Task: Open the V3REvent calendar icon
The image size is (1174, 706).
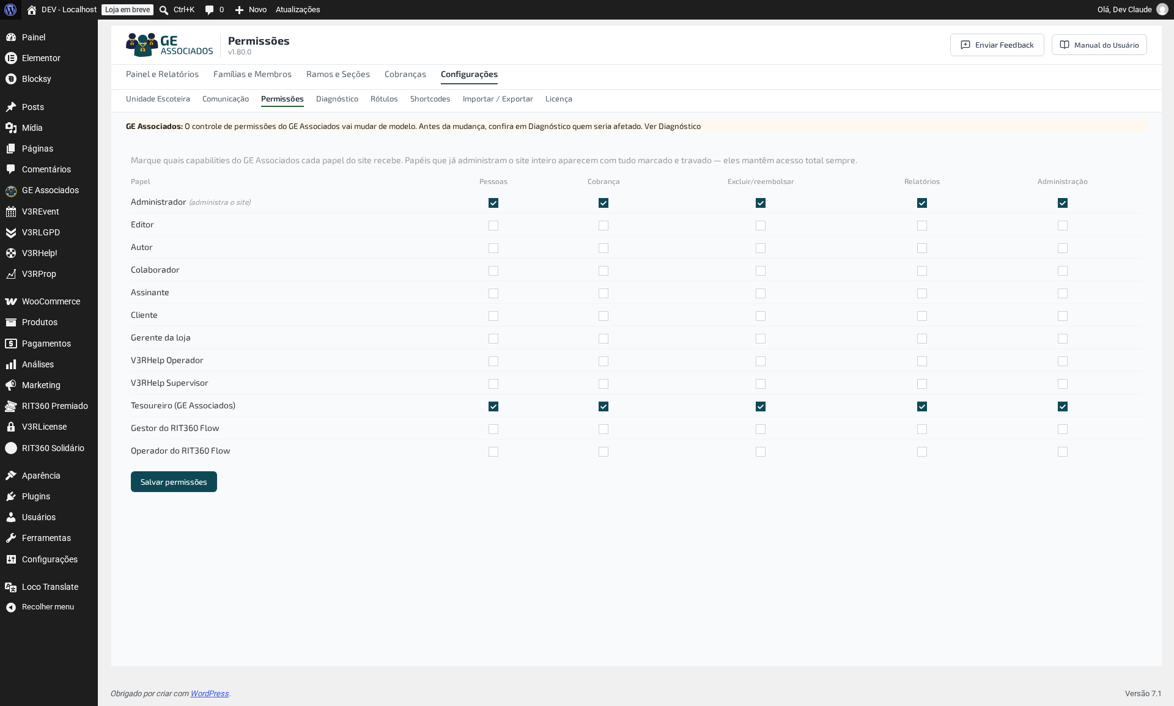Action: click(x=11, y=211)
